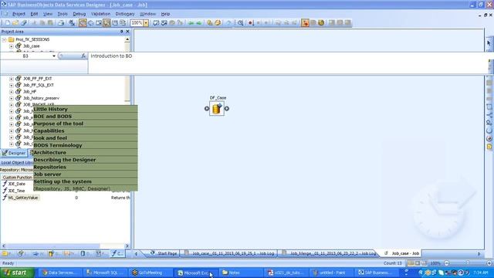
Task: Adjust the zoom slider in status bar
Action: pyautogui.click(x=468, y=263)
